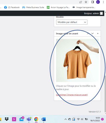Open Mail app with 4 notifications
The image size is (106, 123).
coord(21,119)
